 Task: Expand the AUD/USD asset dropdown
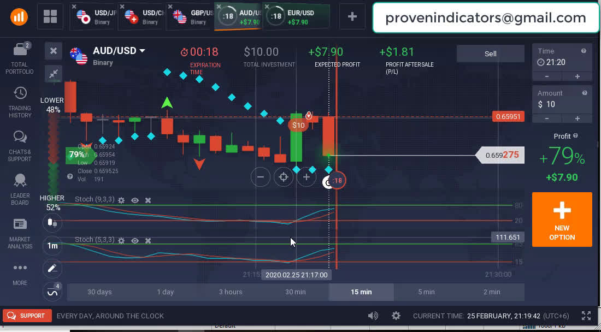tap(142, 51)
